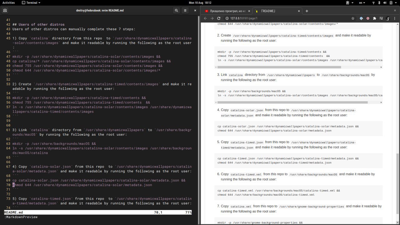The image size is (400, 225).
Task: Open the clipboard indicator in top bar
Action: coord(347,2)
